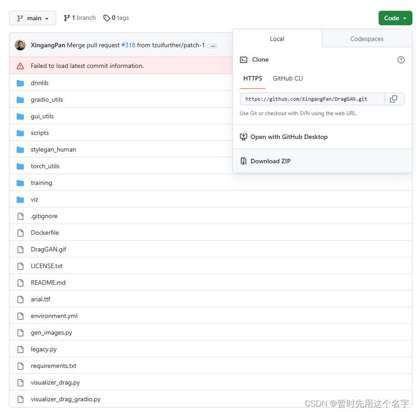This screenshot has width=416, height=412.
Task: Select the HTTPS clone tab
Action: click(x=253, y=78)
